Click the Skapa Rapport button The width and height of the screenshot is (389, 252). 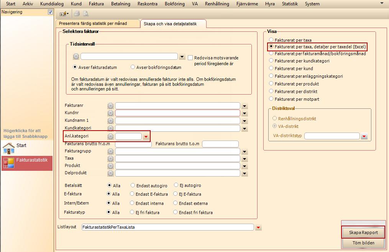[363, 232]
